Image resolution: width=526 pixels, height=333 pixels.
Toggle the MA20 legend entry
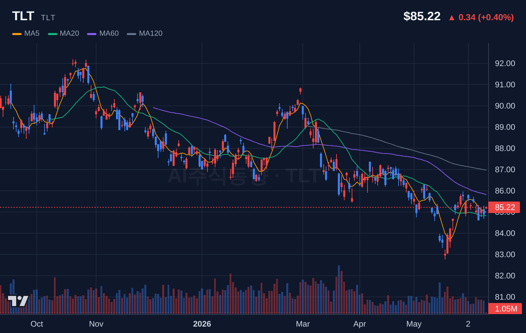tap(63, 33)
